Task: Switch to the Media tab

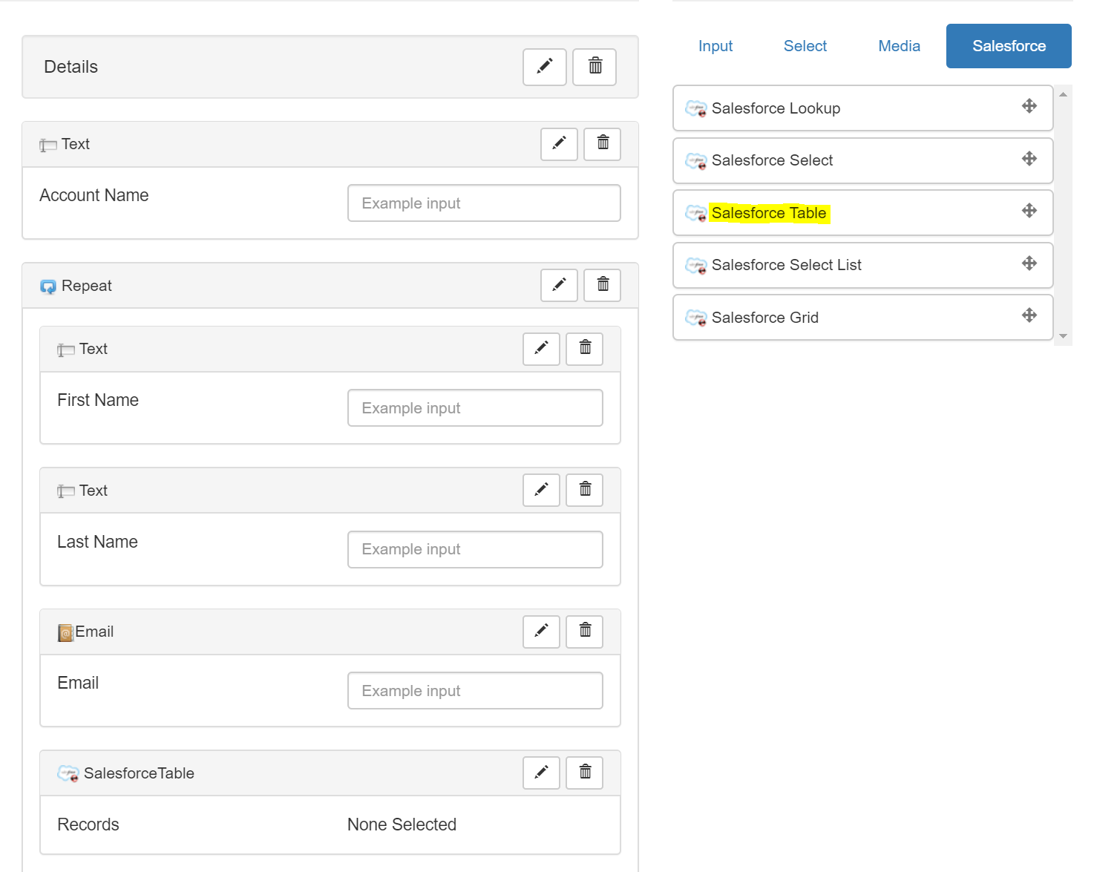Action: click(899, 46)
